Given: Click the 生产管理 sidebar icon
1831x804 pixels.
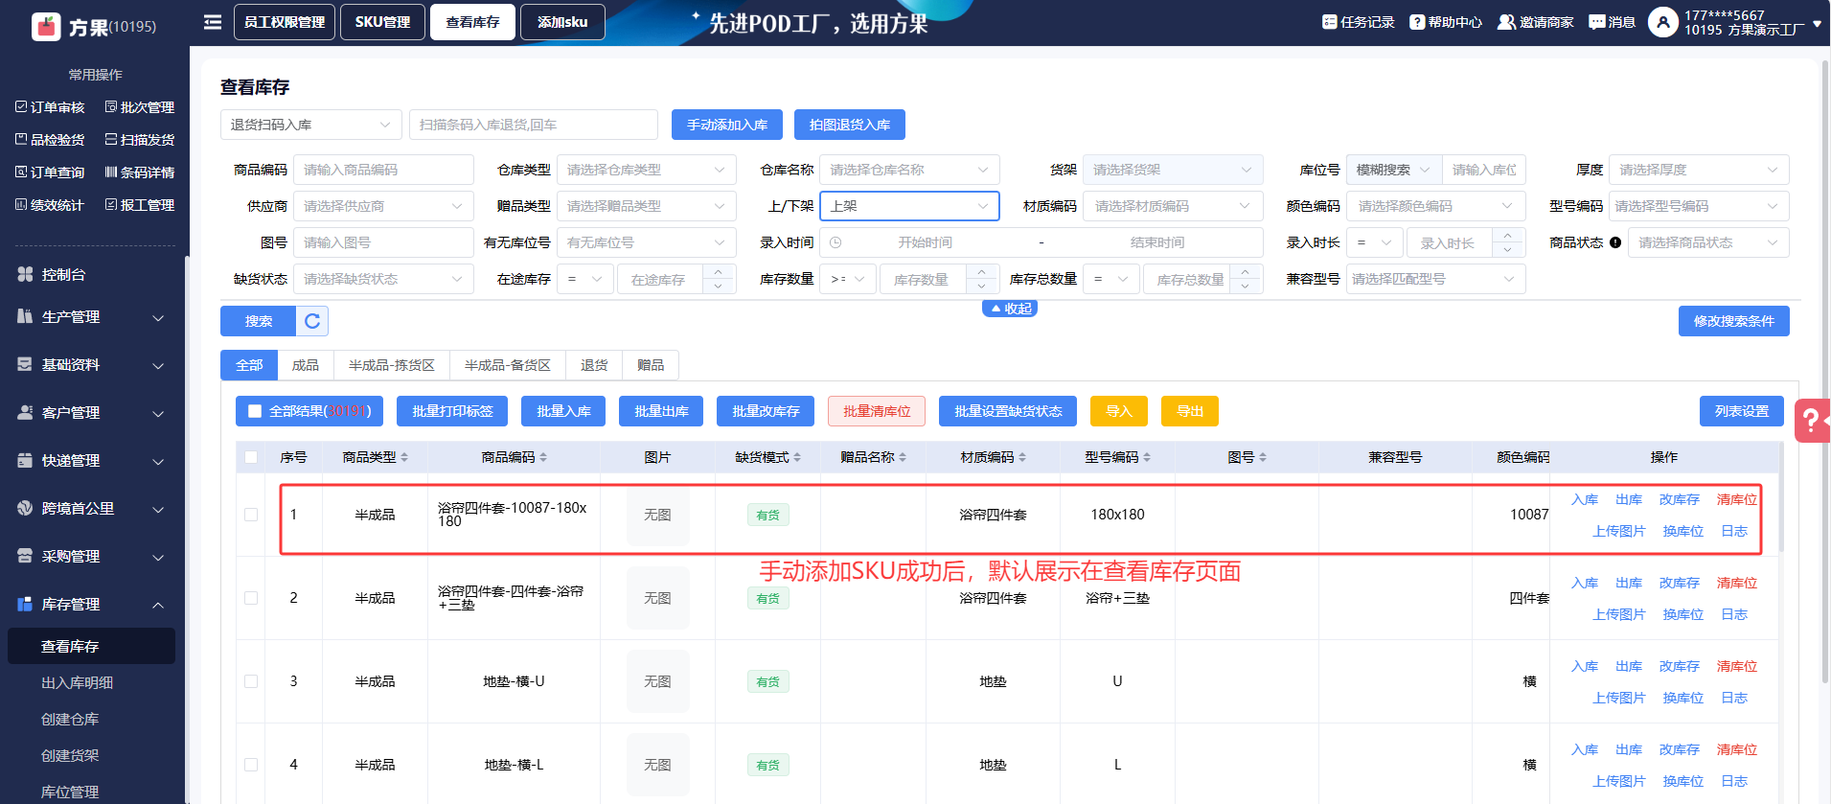Looking at the screenshot, I should pyautogui.click(x=25, y=316).
